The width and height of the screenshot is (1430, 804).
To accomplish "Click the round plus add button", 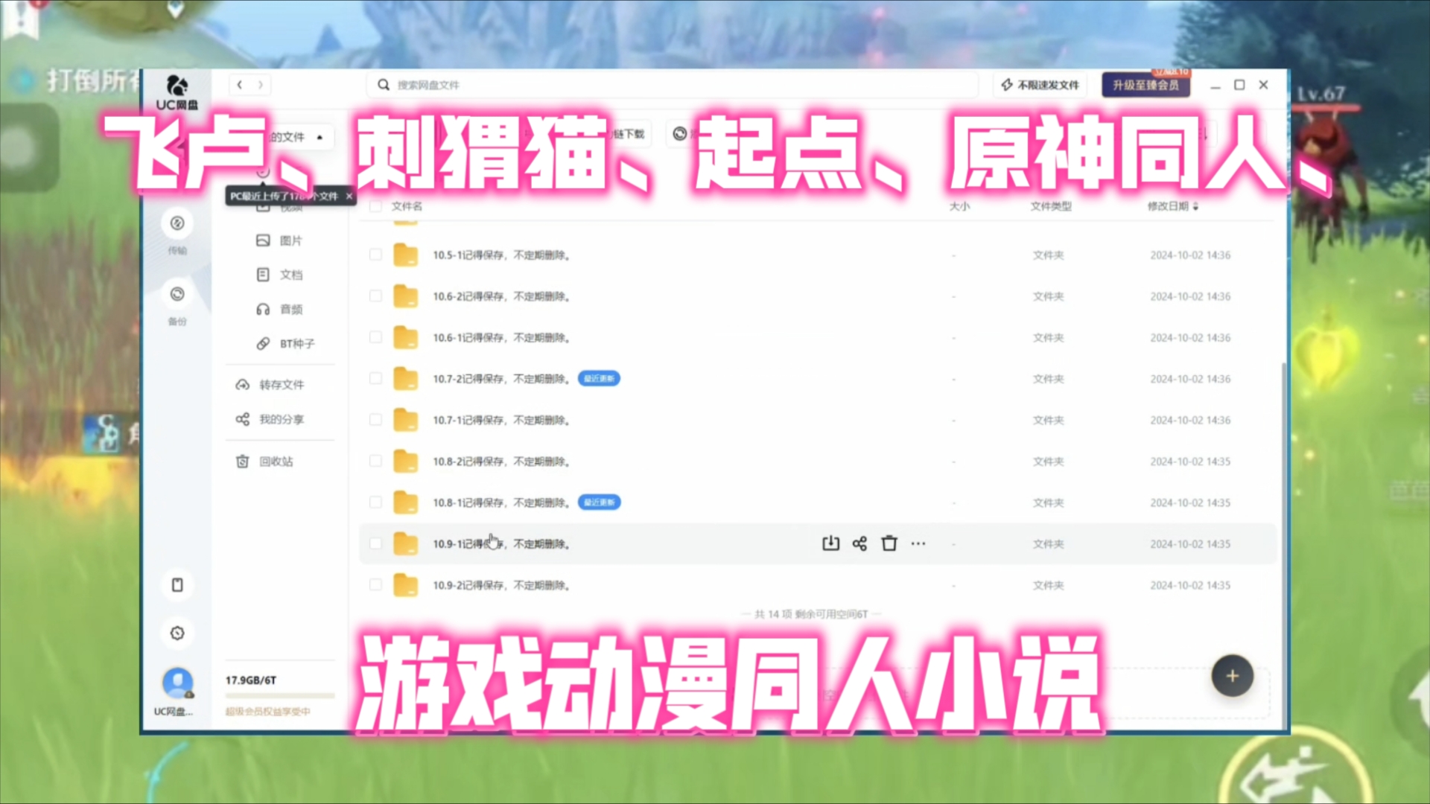I will 1233,676.
